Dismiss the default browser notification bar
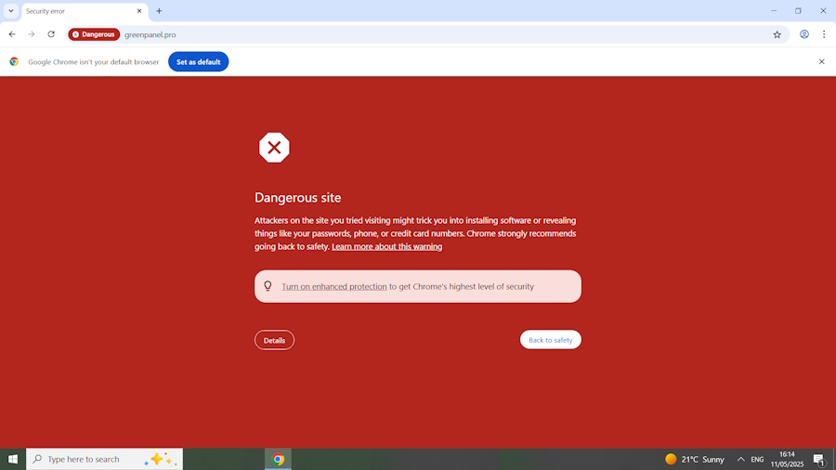836x470 pixels. coord(821,62)
